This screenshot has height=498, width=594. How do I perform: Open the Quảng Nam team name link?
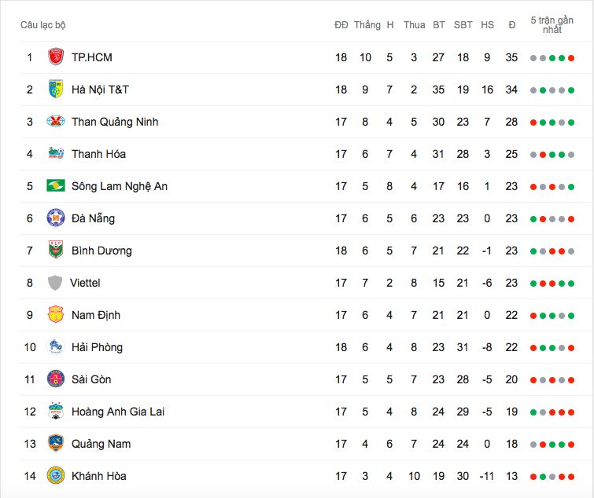click(x=101, y=444)
